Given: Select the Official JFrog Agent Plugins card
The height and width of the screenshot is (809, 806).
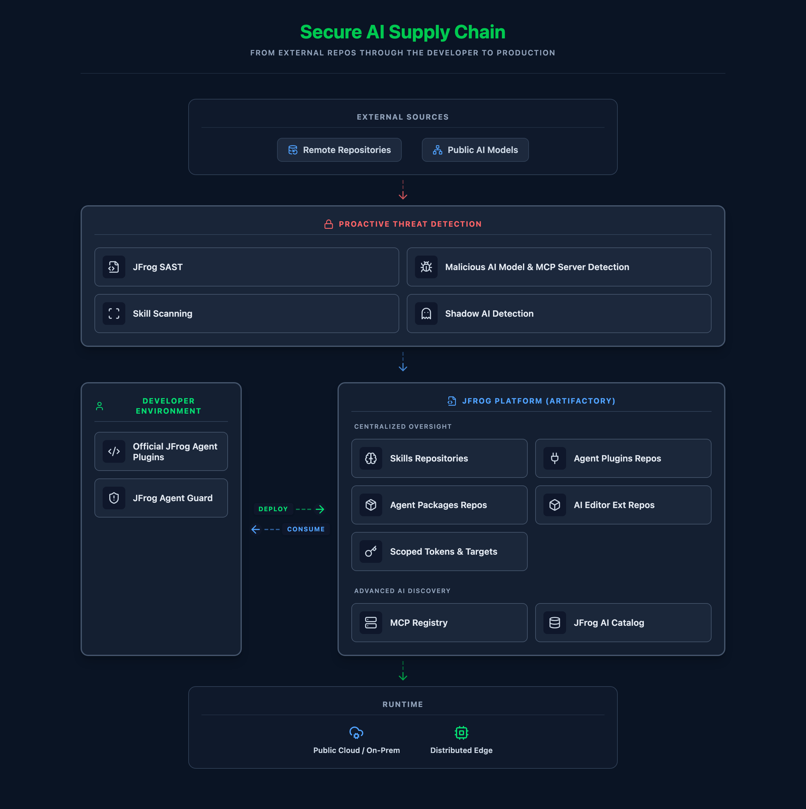Looking at the screenshot, I should click(161, 451).
